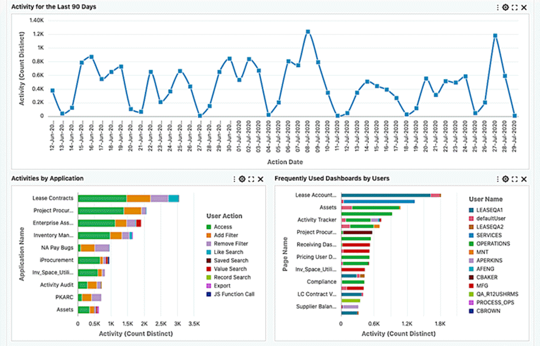This screenshot has height=346, width=540.
Task: Maximize the Activities by Application chart
Action: [x=251, y=179]
